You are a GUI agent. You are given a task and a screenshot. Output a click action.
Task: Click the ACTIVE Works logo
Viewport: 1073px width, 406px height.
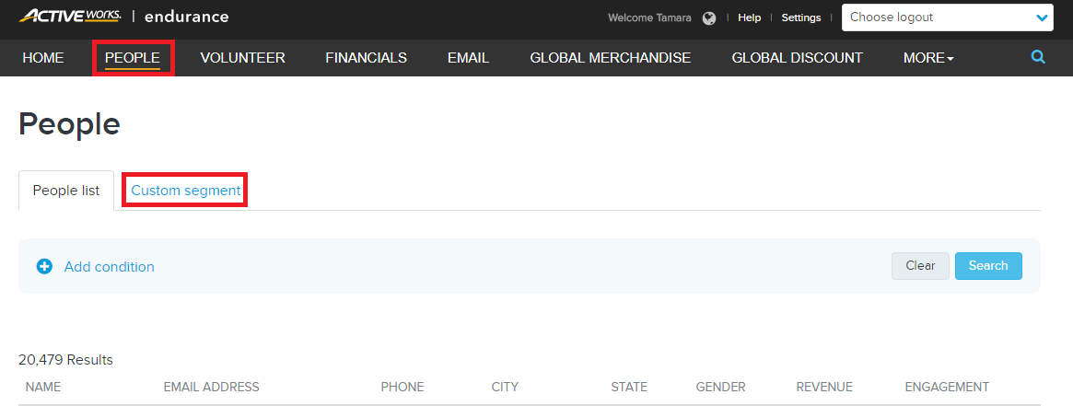coord(71,16)
